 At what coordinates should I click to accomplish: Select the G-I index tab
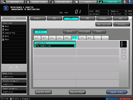pos(52,38)
